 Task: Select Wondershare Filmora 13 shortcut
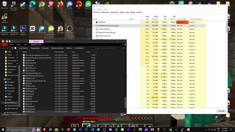click(4, 30)
